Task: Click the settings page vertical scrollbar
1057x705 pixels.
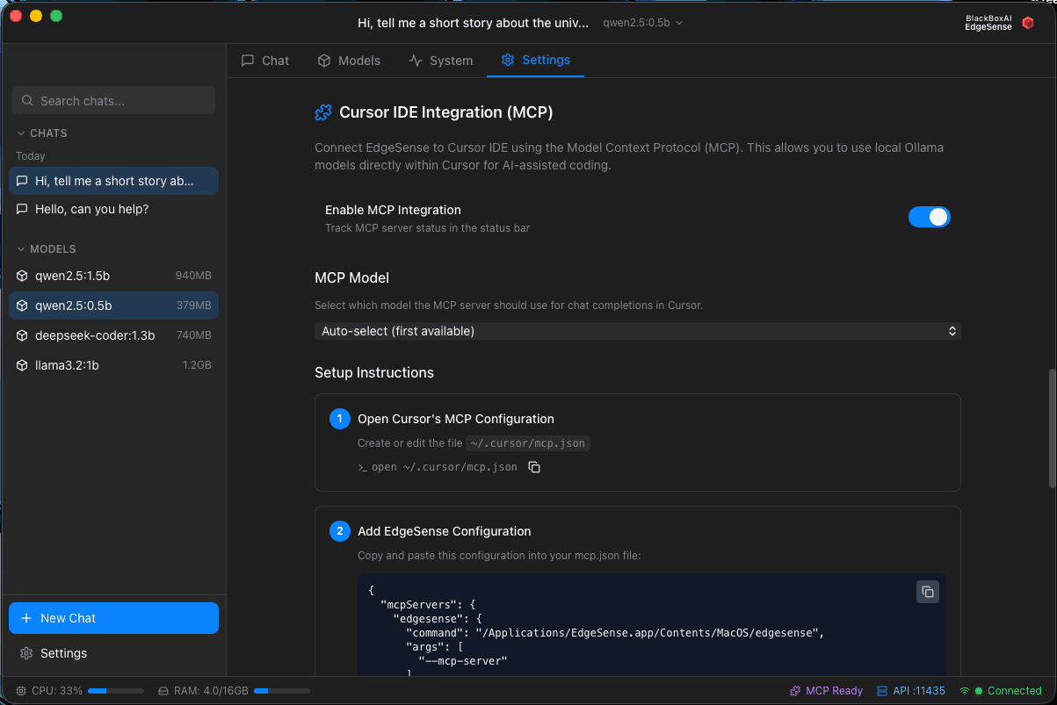Action: pos(1052,428)
